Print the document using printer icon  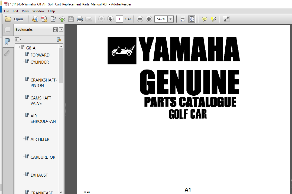pos(80,19)
